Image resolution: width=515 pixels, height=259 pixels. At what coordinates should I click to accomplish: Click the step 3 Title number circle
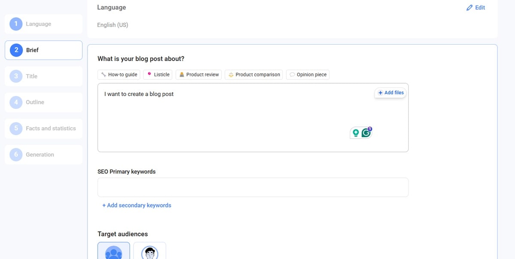pos(16,76)
